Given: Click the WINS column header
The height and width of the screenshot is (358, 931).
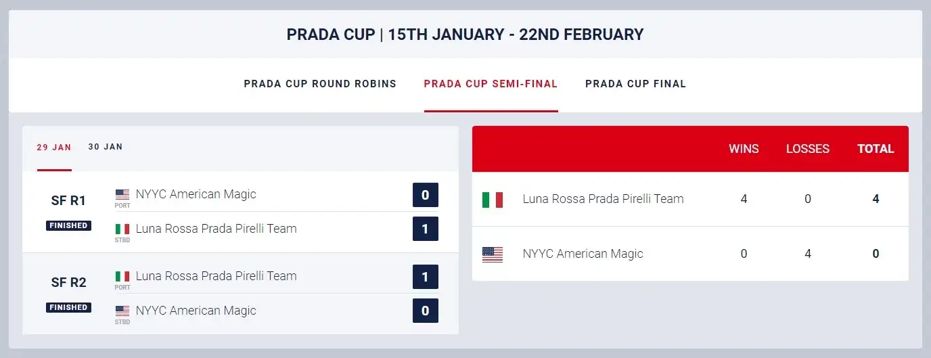Looking at the screenshot, I should click(x=744, y=149).
